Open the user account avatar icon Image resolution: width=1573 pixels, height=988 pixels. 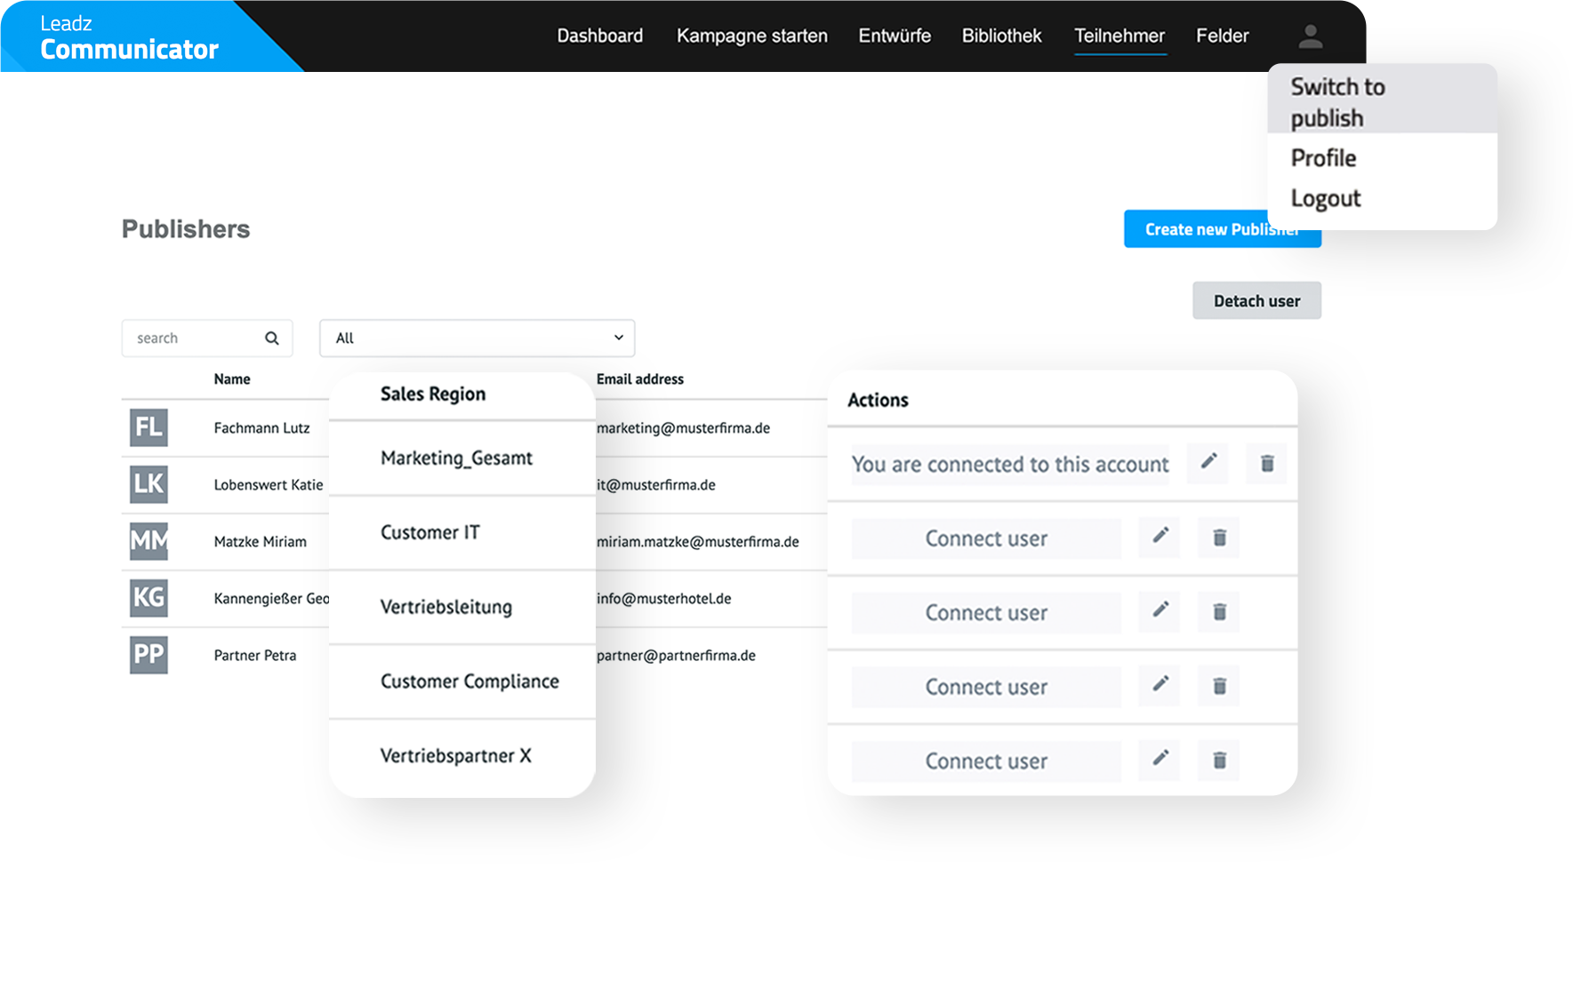[x=1310, y=36]
